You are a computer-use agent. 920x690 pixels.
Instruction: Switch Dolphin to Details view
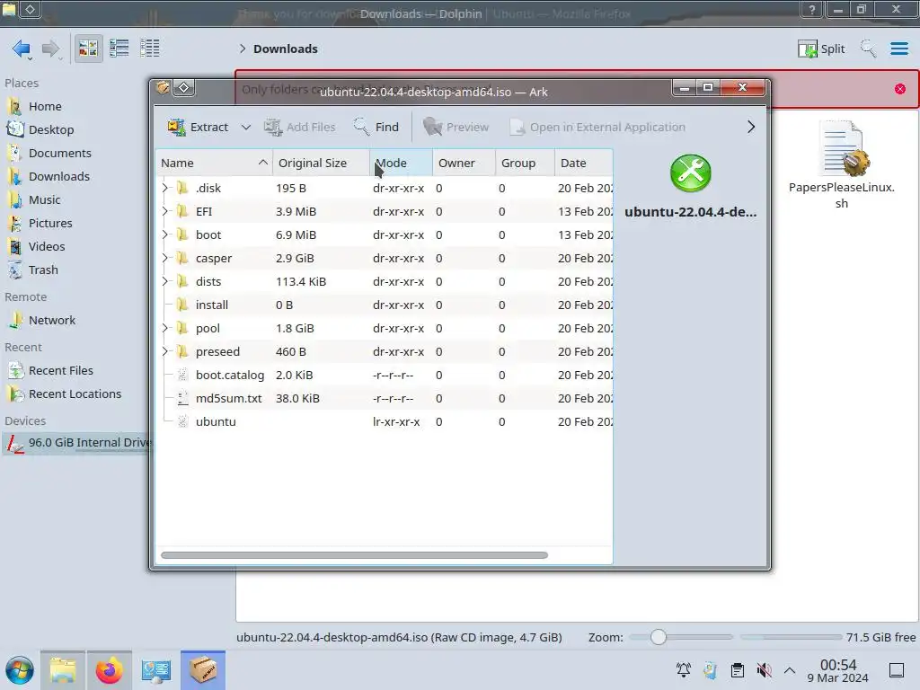150,49
